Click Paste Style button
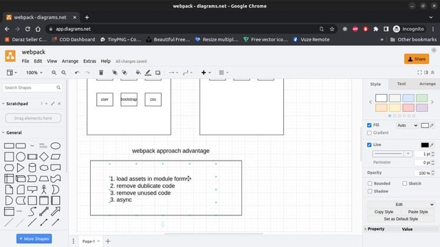Screen dimensions: 440x247 click(x=418, y=212)
